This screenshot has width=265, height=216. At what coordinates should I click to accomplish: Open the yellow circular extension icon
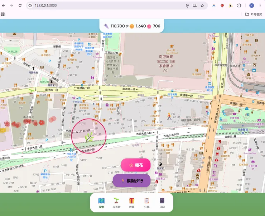[x=231, y=6]
